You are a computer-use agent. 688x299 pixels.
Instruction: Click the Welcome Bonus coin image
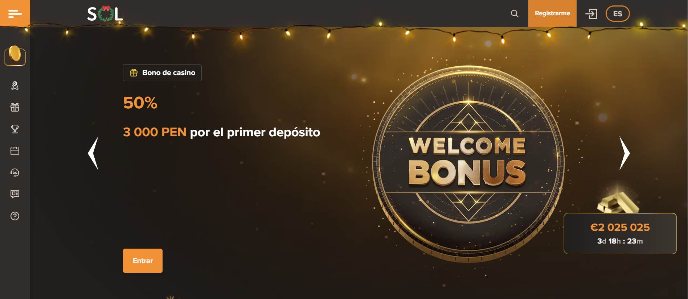click(468, 163)
